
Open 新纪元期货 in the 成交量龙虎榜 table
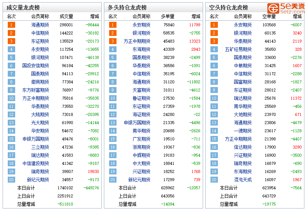click(x=38, y=180)
